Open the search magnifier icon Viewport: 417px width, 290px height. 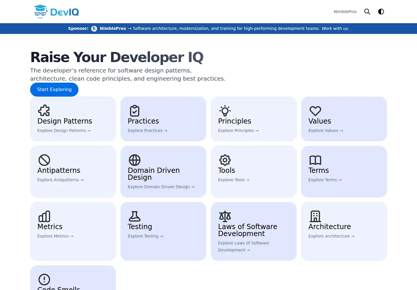click(367, 12)
